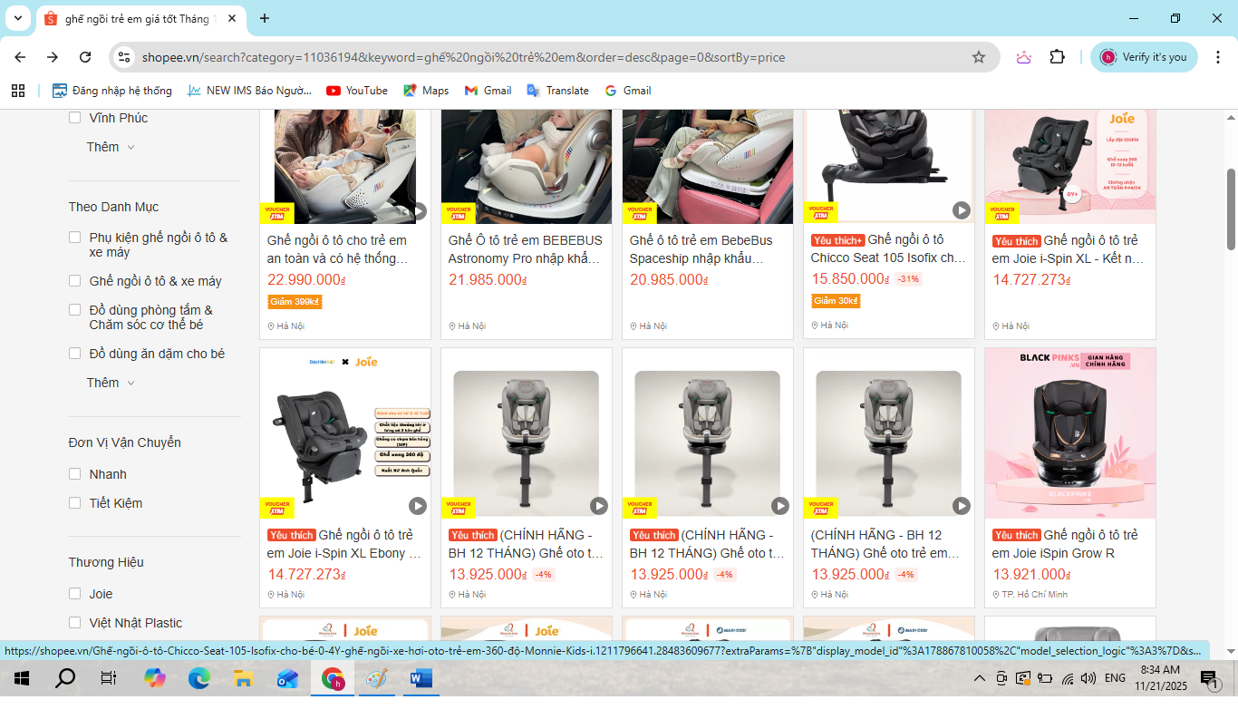Click the page vertical scrollbar
The image size is (1238, 719).
[x=1231, y=209]
